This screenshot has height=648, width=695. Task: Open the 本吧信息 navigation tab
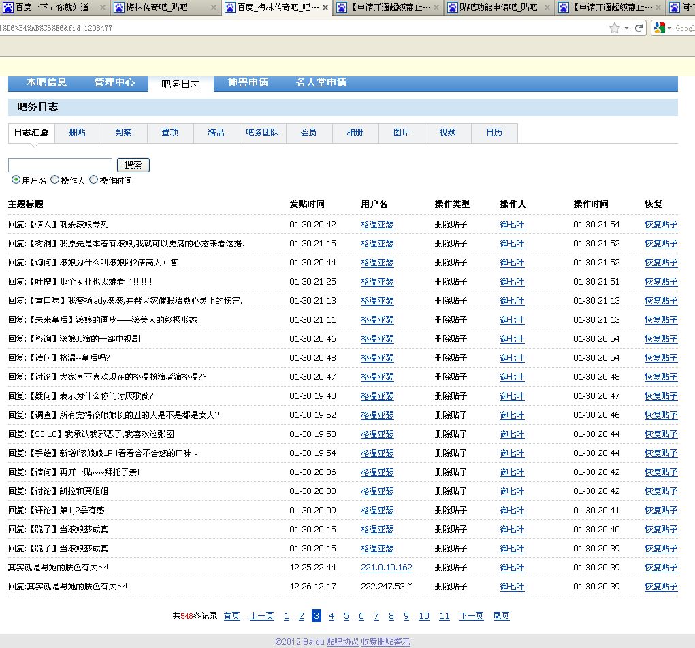(x=46, y=82)
